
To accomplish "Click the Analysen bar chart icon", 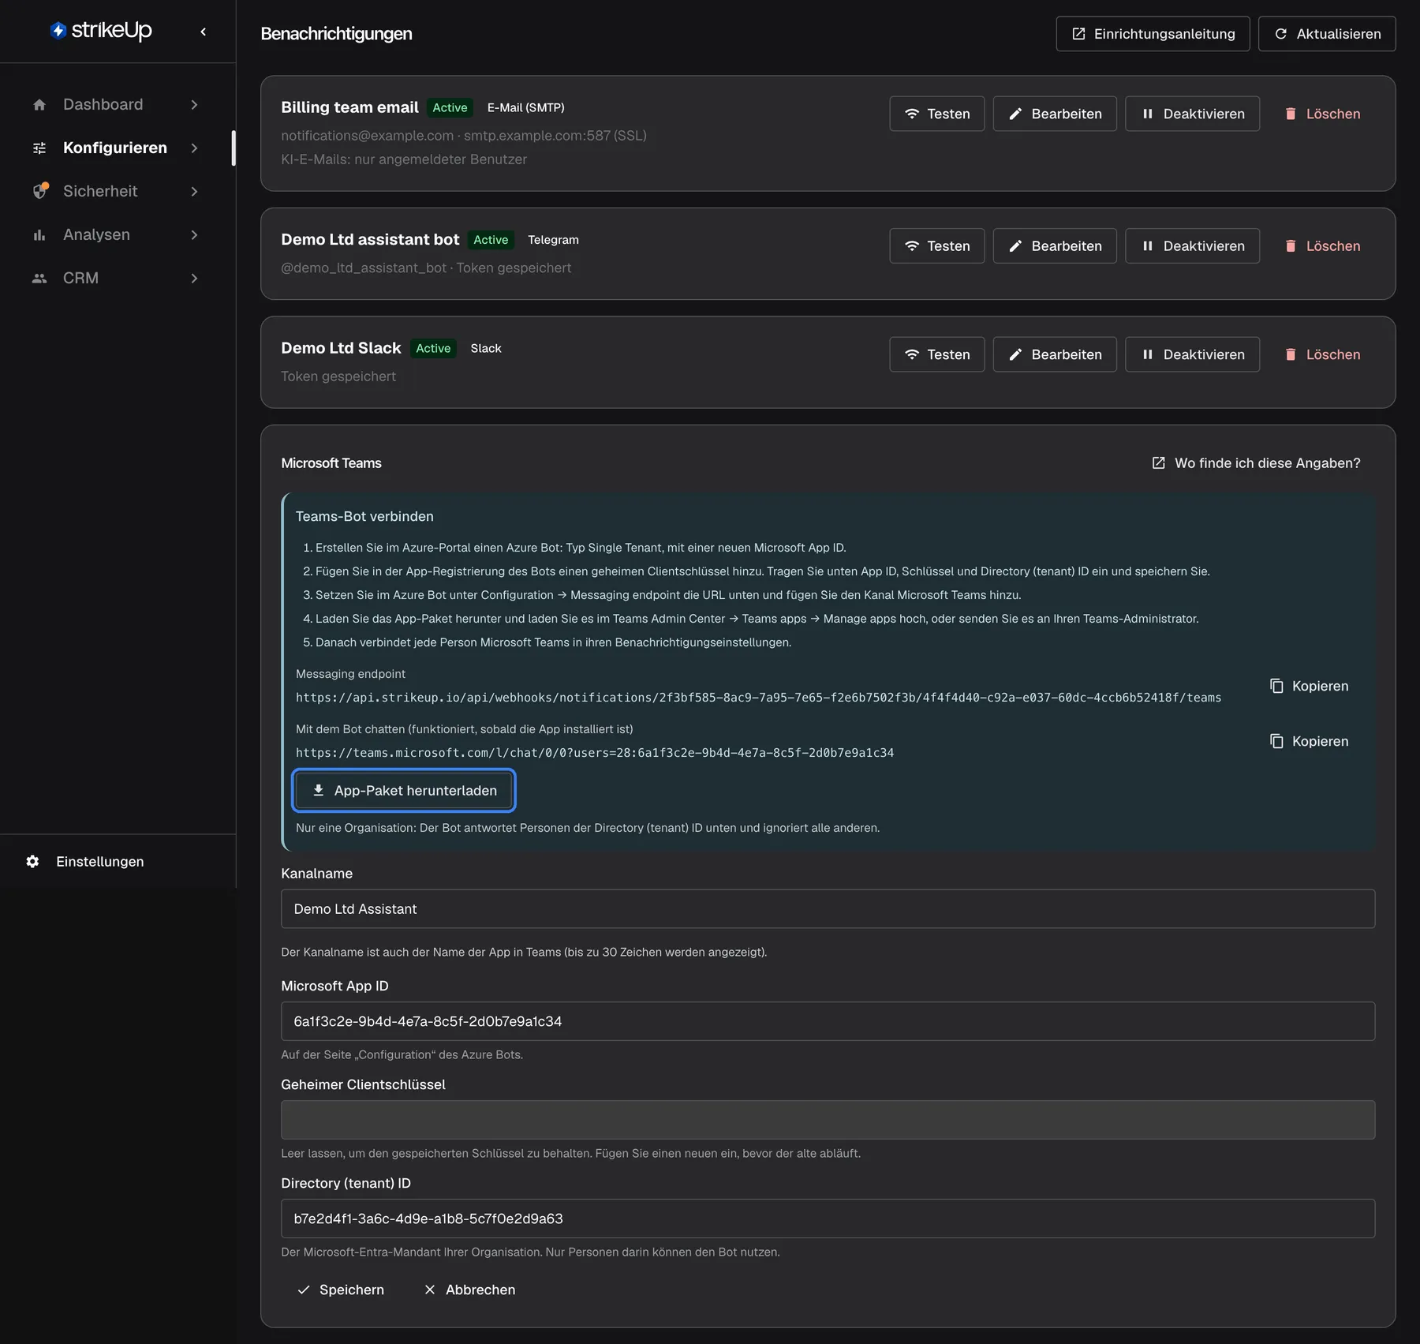I will pyautogui.click(x=39, y=235).
